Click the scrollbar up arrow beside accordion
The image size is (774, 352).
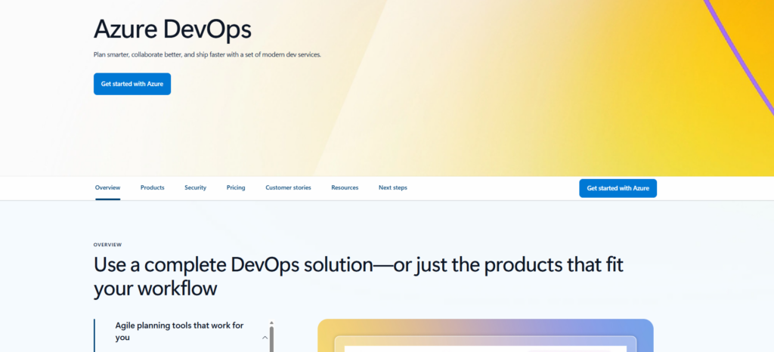coord(271,323)
